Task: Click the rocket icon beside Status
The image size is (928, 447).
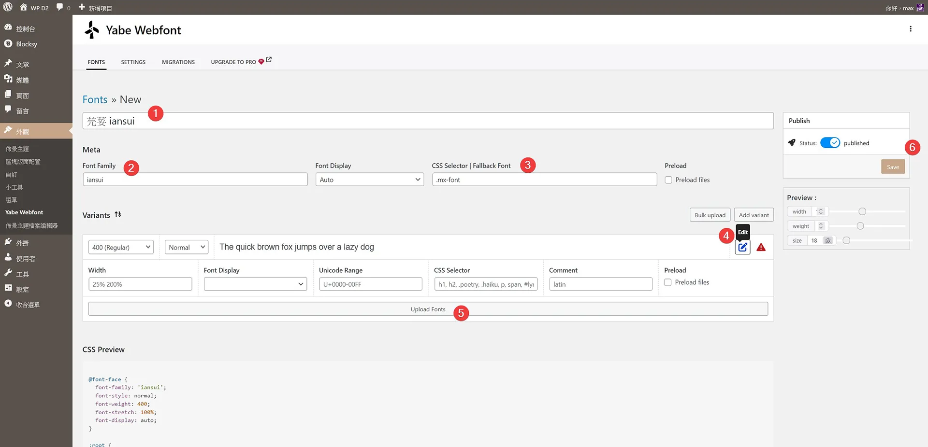Action: (792, 143)
